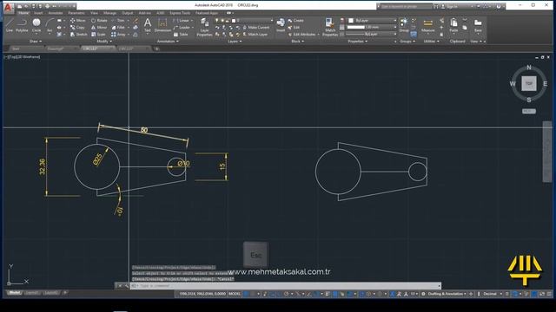Screen dimensions: 556x312
Task: Click the Group tool
Action: (x=404, y=25)
